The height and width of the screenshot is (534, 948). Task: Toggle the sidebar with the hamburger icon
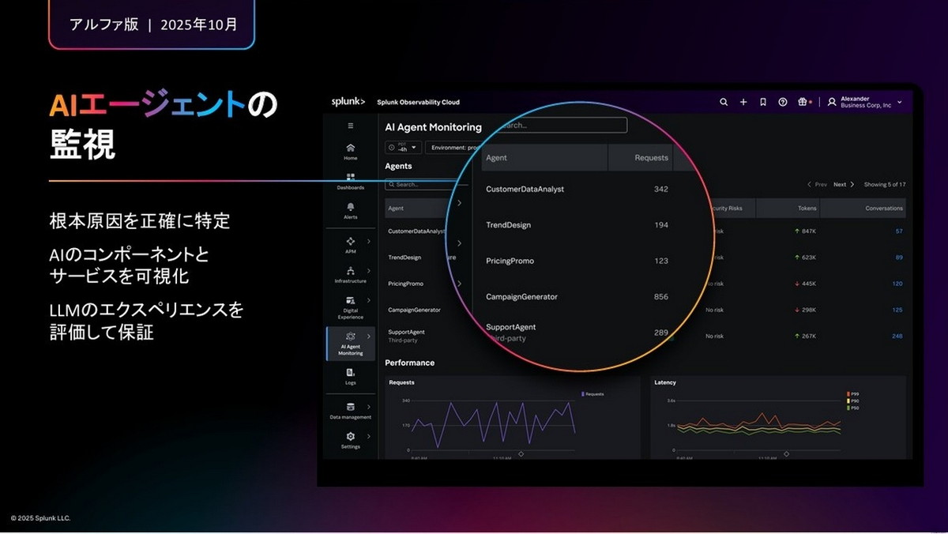point(349,125)
